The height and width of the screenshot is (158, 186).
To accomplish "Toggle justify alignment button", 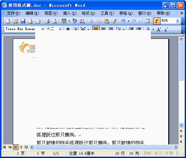I will [96, 28].
